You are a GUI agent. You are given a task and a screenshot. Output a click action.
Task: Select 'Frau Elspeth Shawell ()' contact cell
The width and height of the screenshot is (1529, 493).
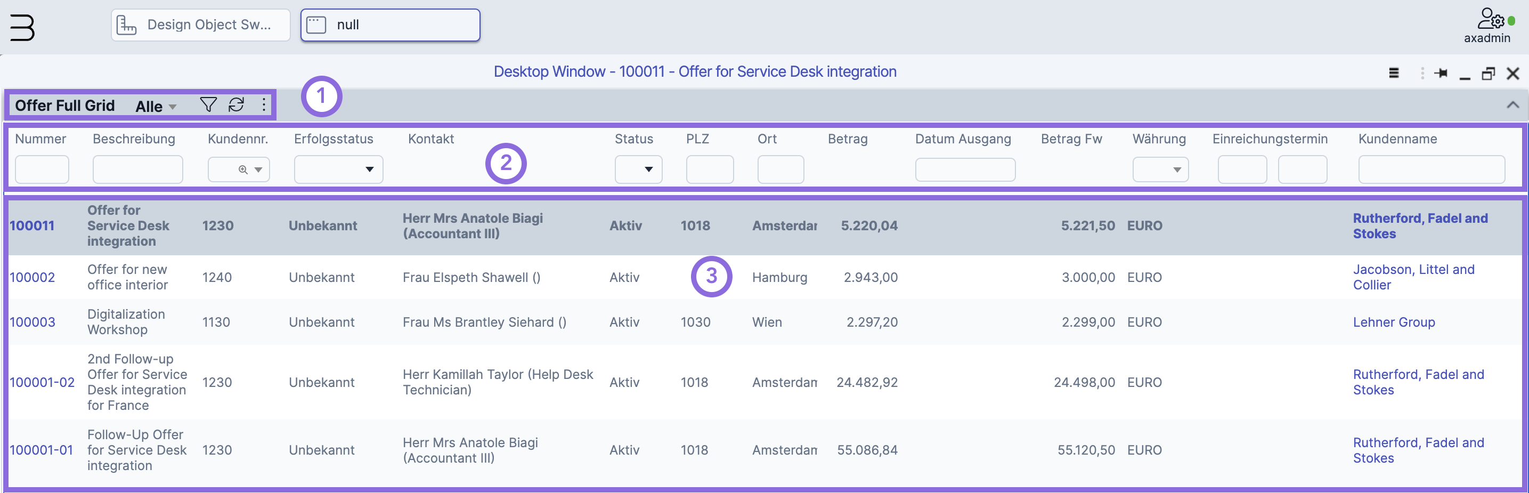click(x=471, y=277)
